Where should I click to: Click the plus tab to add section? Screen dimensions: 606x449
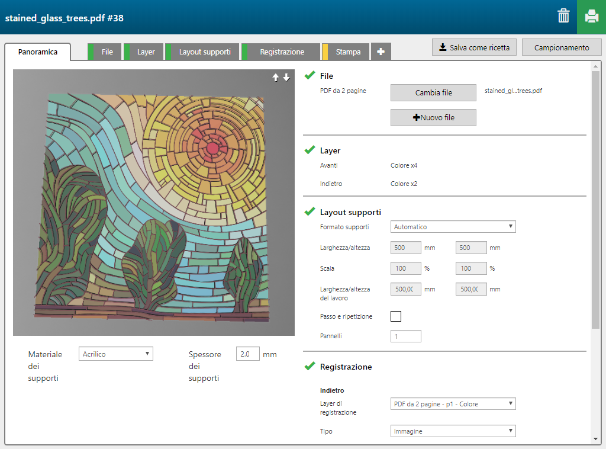pyautogui.click(x=381, y=52)
